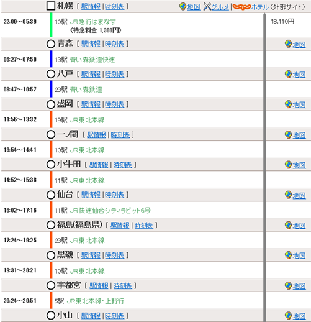Click the 18,110円 fare amount
311x322 pixels.
tap(282, 21)
